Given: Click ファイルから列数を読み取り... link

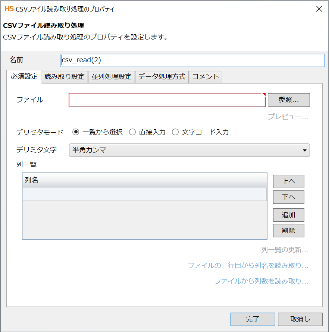Looking at the screenshot, I should tap(261, 281).
